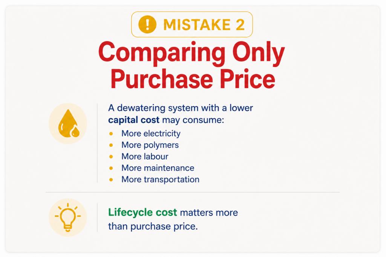This screenshot has height=257, width=386.
Task: Click the green Lifecycle cost text
Action: (142, 213)
